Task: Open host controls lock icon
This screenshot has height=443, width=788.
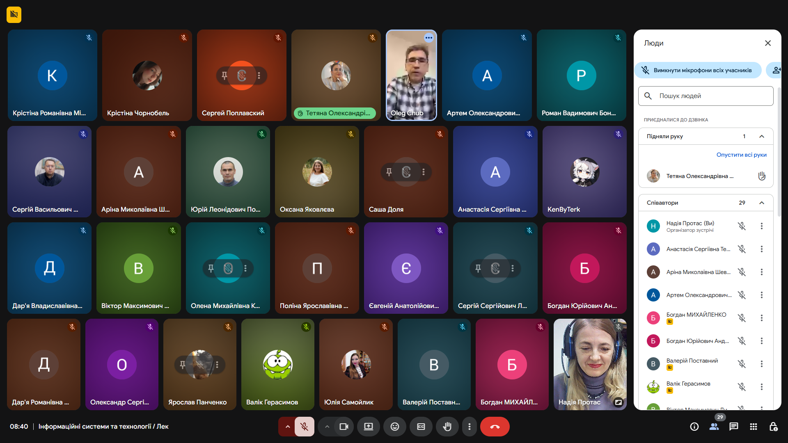Action: click(x=773, y=427)
